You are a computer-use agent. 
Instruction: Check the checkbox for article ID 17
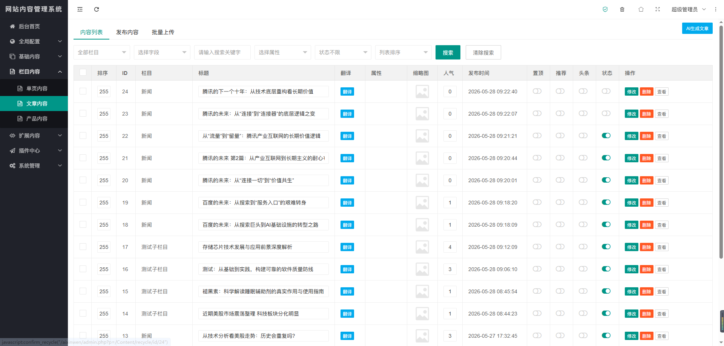click(83, 247)
